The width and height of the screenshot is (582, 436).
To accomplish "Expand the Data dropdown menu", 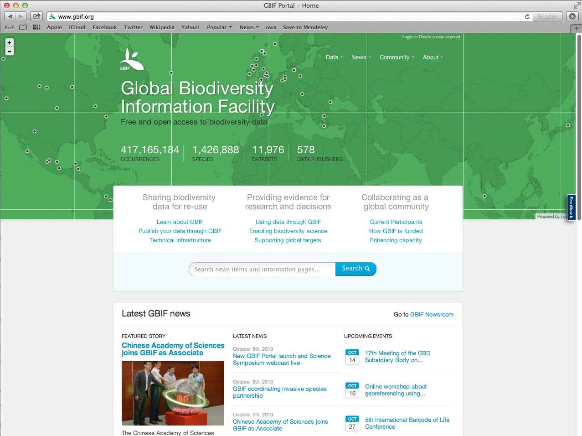I will (x=334, y=57).
